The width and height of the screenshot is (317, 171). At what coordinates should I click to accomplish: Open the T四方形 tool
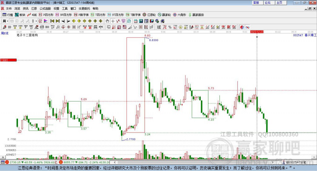click(98, 15)
